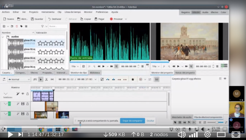Click the set zone in icon in clip monitor

(89, 66)
